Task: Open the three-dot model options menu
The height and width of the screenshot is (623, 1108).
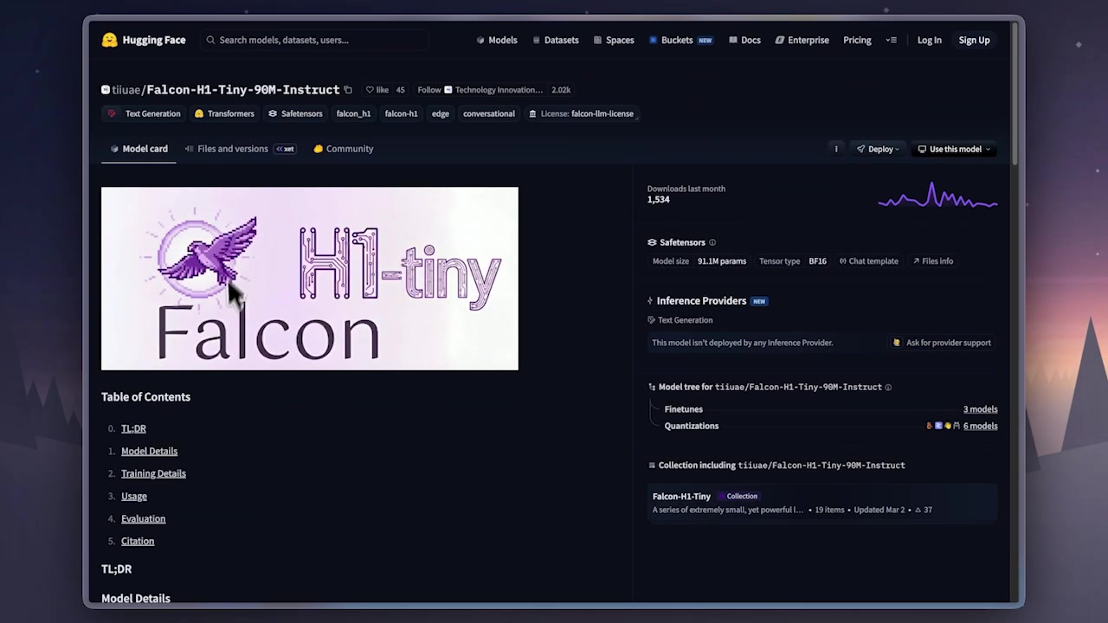Action: (x=836, y=149)
